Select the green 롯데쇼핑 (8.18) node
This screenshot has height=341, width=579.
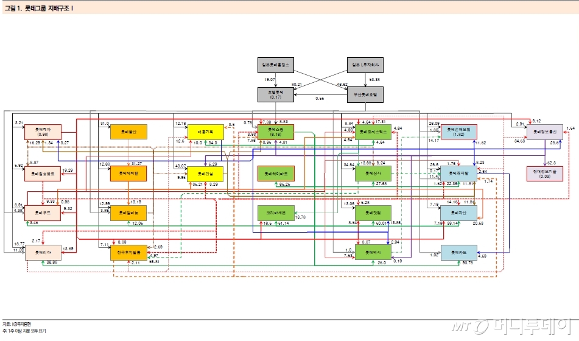(x=276, y=132)
